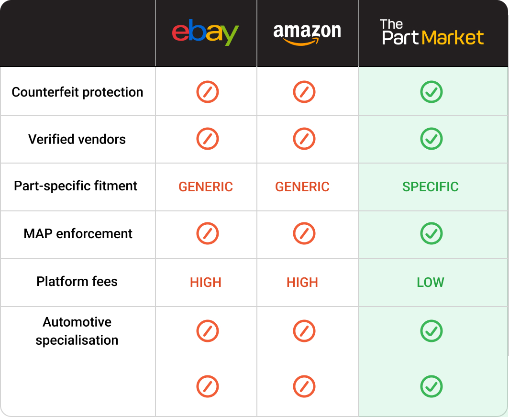
Task: Click the MAP enforcement row label
Action: pyautogui.click(x=78, y=234)
